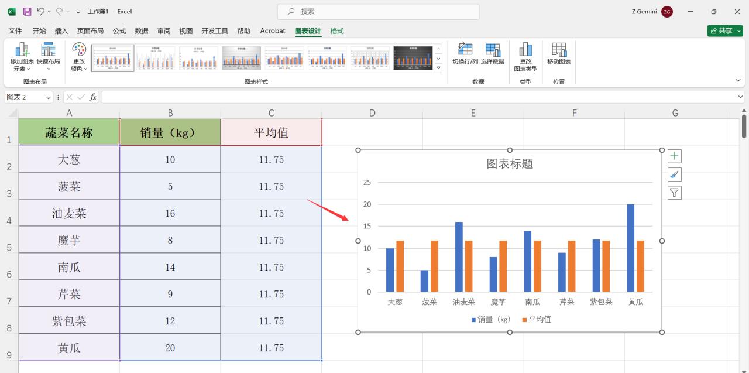
Task: Select column header A
Action: pos(69,113)
